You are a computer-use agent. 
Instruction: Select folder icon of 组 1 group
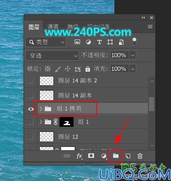coord(48,122)
